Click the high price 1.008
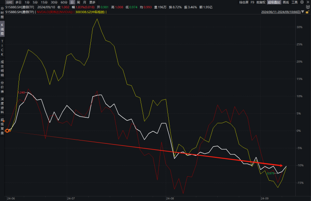311x201 pixels. 119,7
